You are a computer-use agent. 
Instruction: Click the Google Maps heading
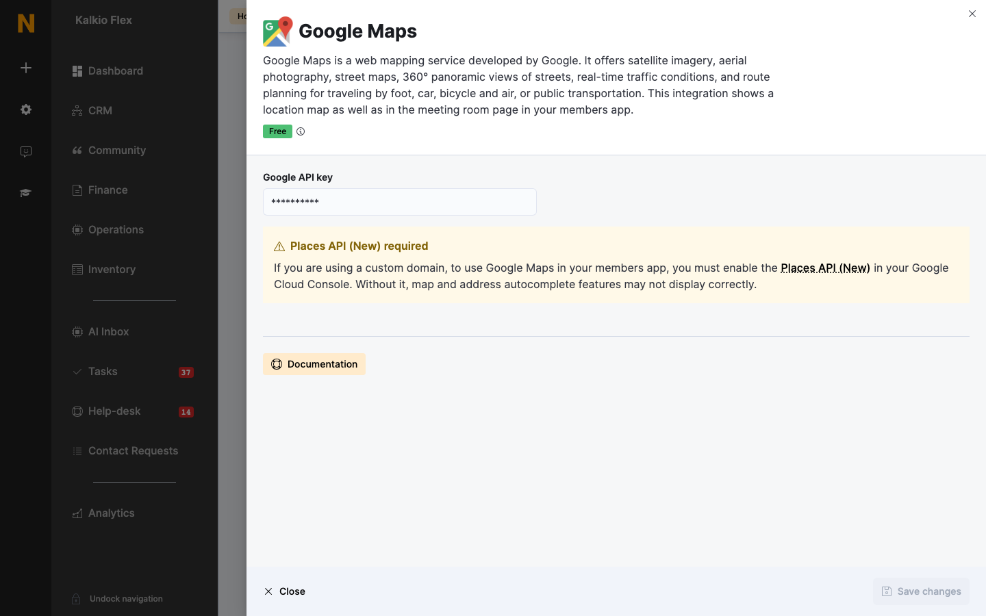pyautogui.click(x=357, y=31)
